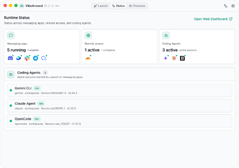Viewport: 239px width, 168px height.
Task: Click 'active sessions' label
Action: point(188,50)
